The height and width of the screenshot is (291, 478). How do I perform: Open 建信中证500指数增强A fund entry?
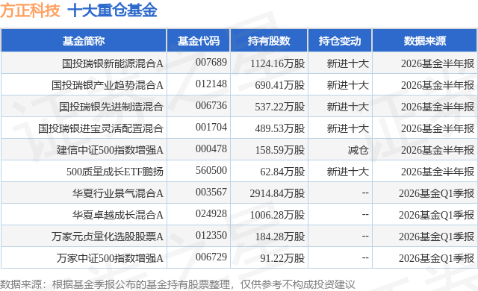[x=110, y=150]
